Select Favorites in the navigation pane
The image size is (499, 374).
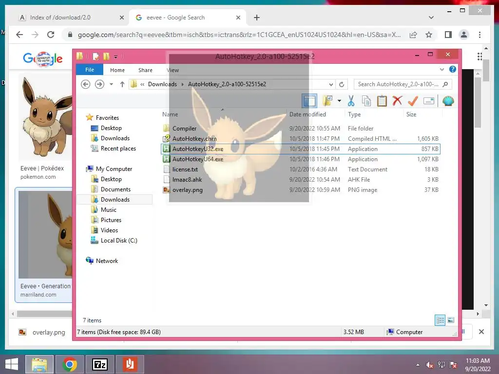(107, 118)
